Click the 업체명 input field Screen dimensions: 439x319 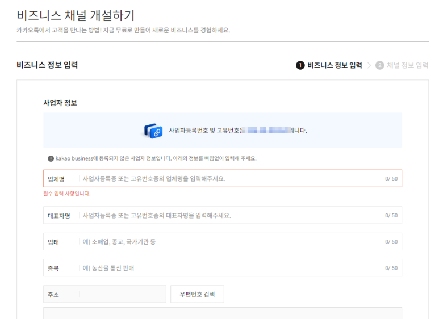pyautogui.click(x=223, y=178)
